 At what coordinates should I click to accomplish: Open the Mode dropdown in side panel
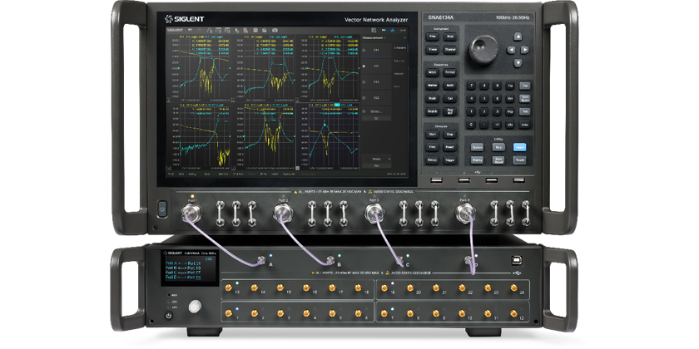pyautogui.click(x=376, y=159)
